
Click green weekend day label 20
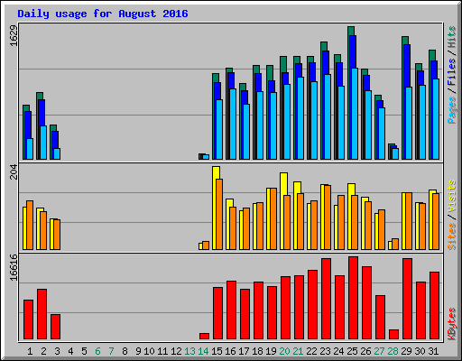(284, 351)
